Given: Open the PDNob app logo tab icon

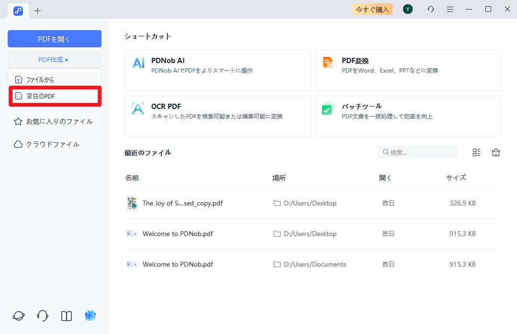Looking at the screenshot, I should 18,11.
